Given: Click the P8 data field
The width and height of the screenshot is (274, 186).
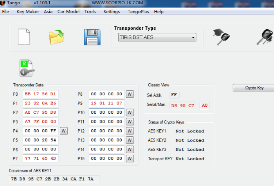Looking at the screenshot, I should coord(106,94).
